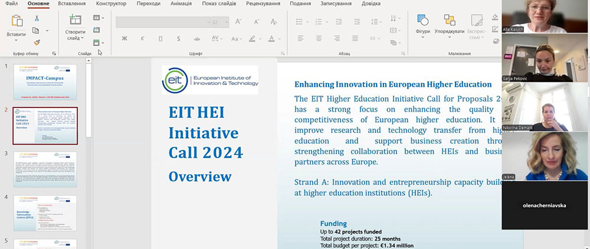
Task: Click the Copy icon
Action: (36, 31)
